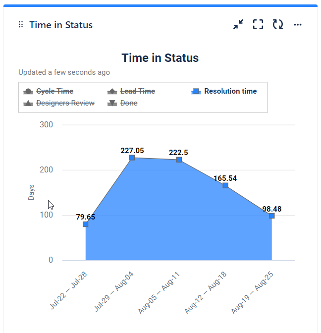The image size is (321, 333).
Task: Click the Lead Time diamond legend icon
Action: point(112,91)
